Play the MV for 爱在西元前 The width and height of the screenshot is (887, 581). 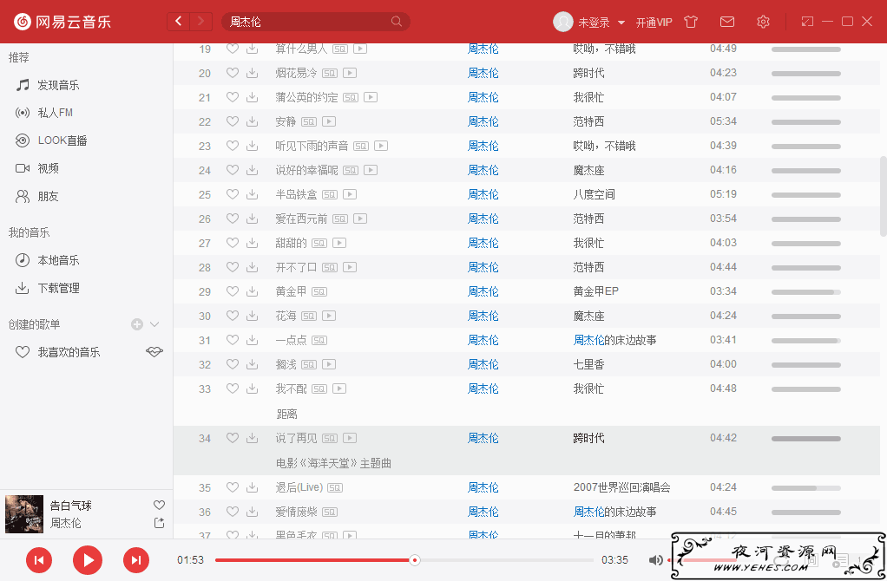click(360, 219)
